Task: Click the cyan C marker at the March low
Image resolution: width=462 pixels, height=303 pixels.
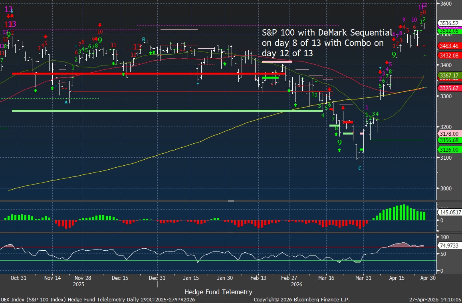Action: tap(360, 168)
